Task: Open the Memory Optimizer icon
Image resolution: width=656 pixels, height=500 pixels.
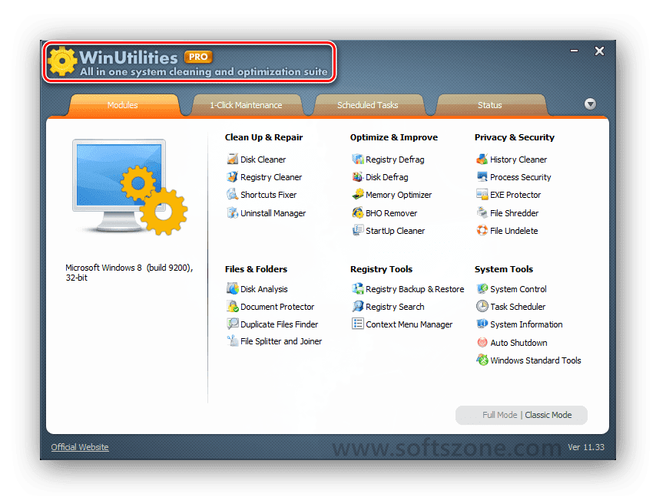Action: click(358, 194)
